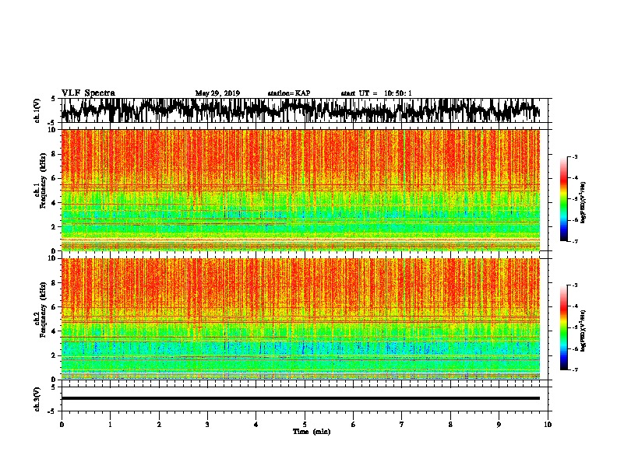Viewport: 617px width, 476px height.
Task: Click the time axis tick label "4"
Action: pos(256,425)
